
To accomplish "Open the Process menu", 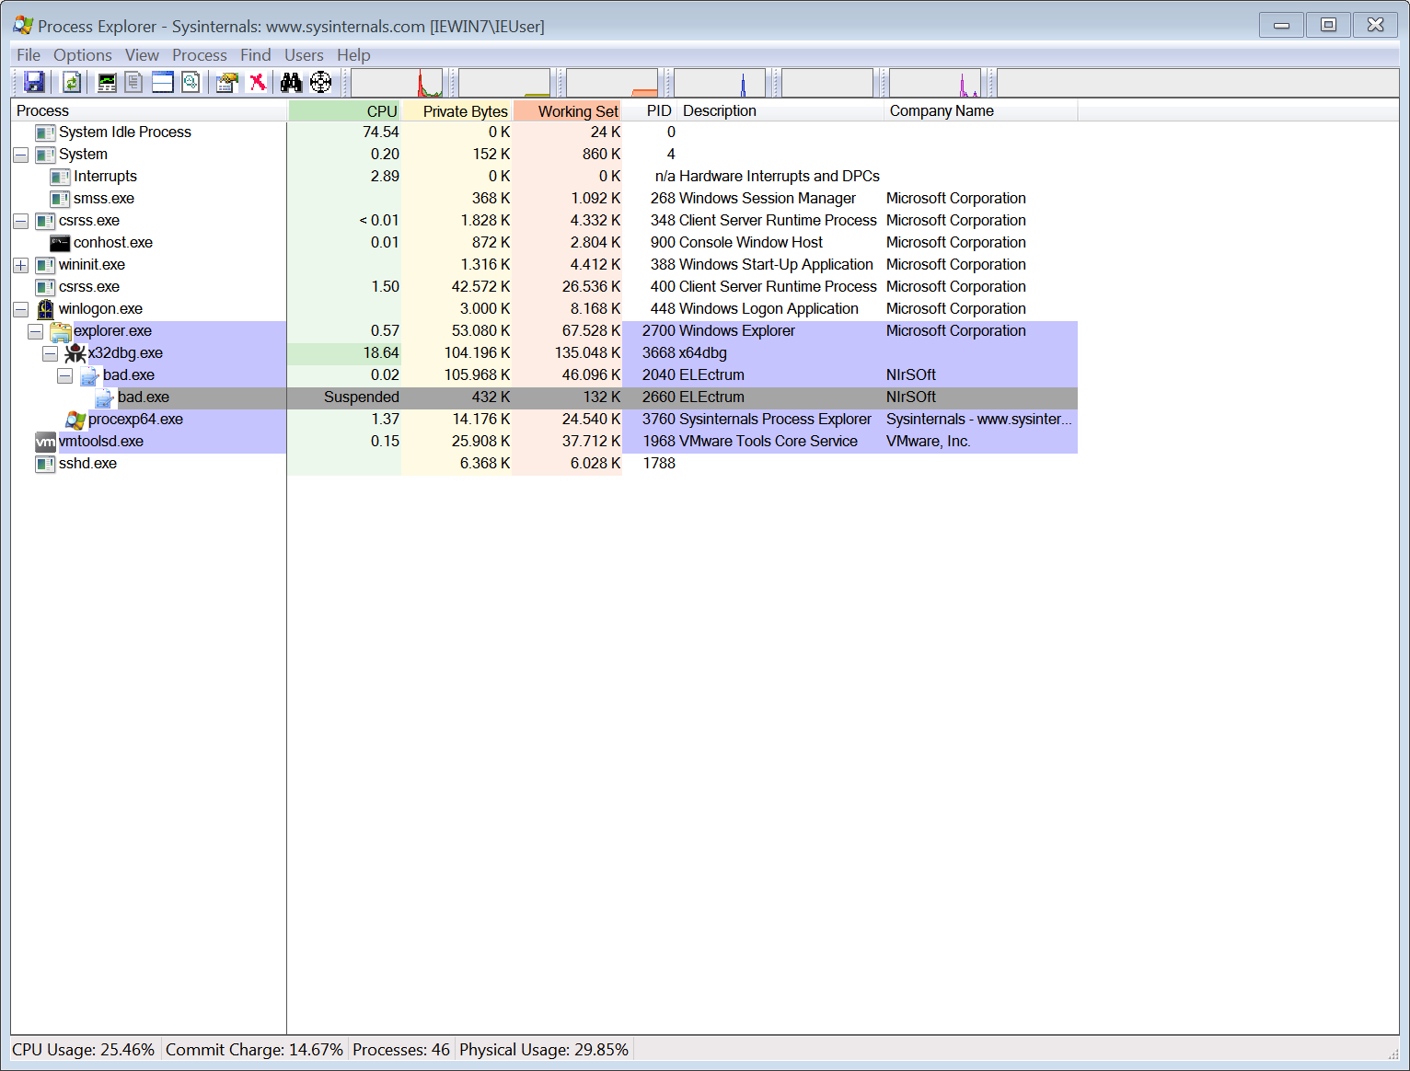I will pos(199,55).
